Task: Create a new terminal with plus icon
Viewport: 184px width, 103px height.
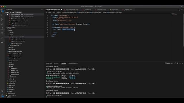Action: (171, 63)
